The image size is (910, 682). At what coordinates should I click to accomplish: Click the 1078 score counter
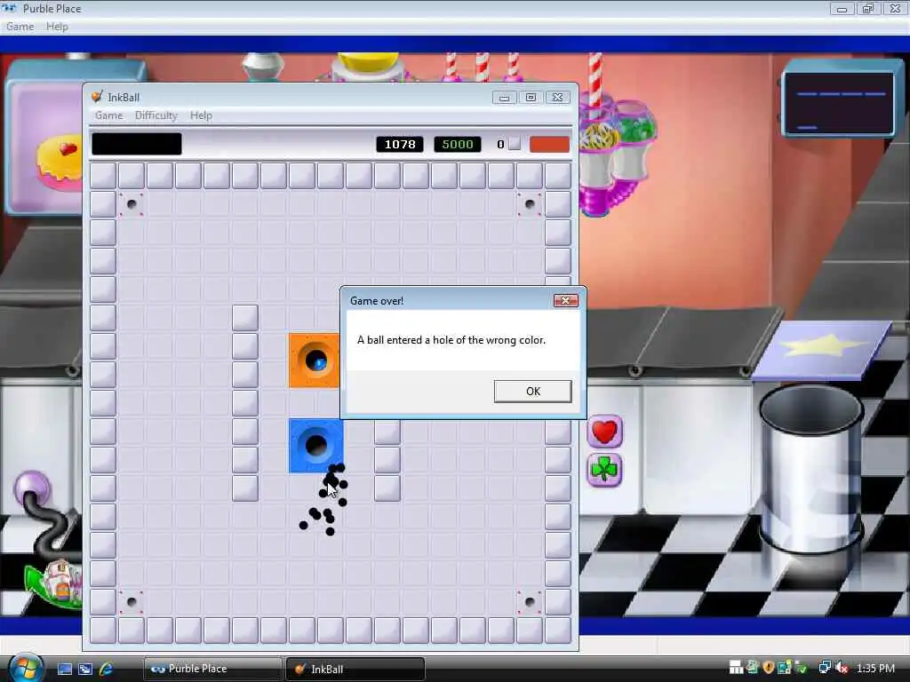pos(400,144)
